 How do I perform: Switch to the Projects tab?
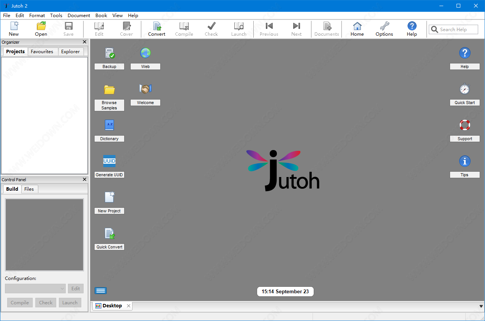point(16,52)
